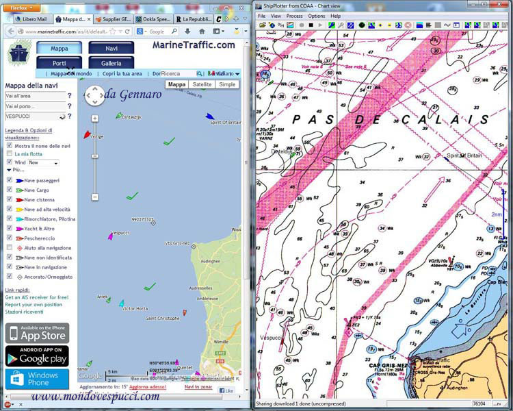Click the bookmark star in the address bar

pyautogui.click(x=113, y=32)
